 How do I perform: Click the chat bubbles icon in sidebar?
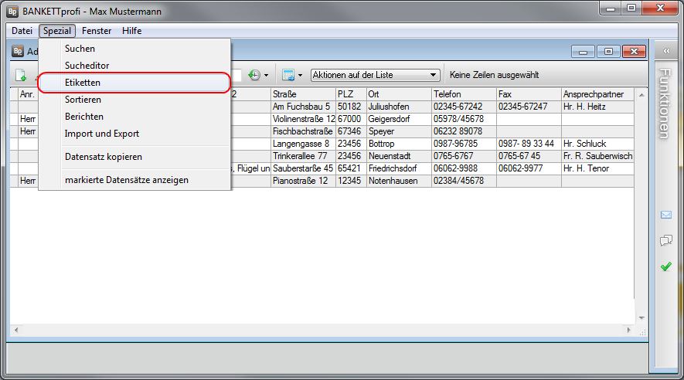pyautogui.click(x=665, y=240)
